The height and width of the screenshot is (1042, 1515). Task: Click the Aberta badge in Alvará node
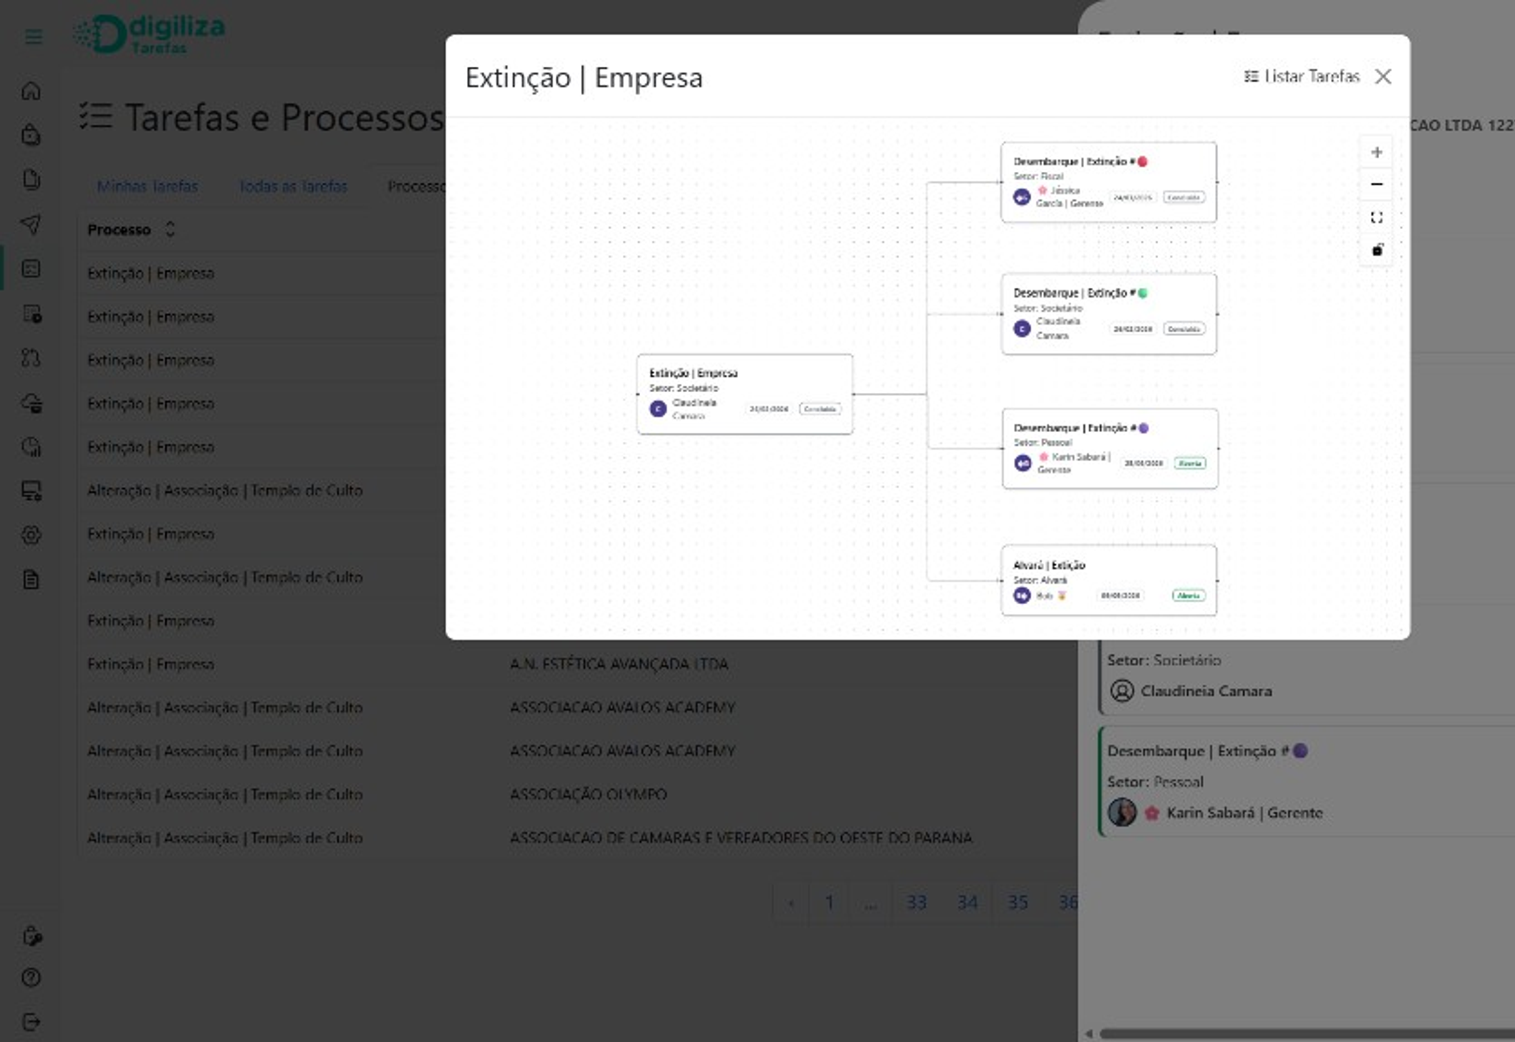1188,596
